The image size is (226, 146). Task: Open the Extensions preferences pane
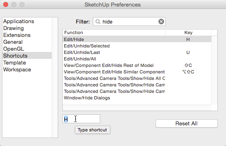click(27, 35)
